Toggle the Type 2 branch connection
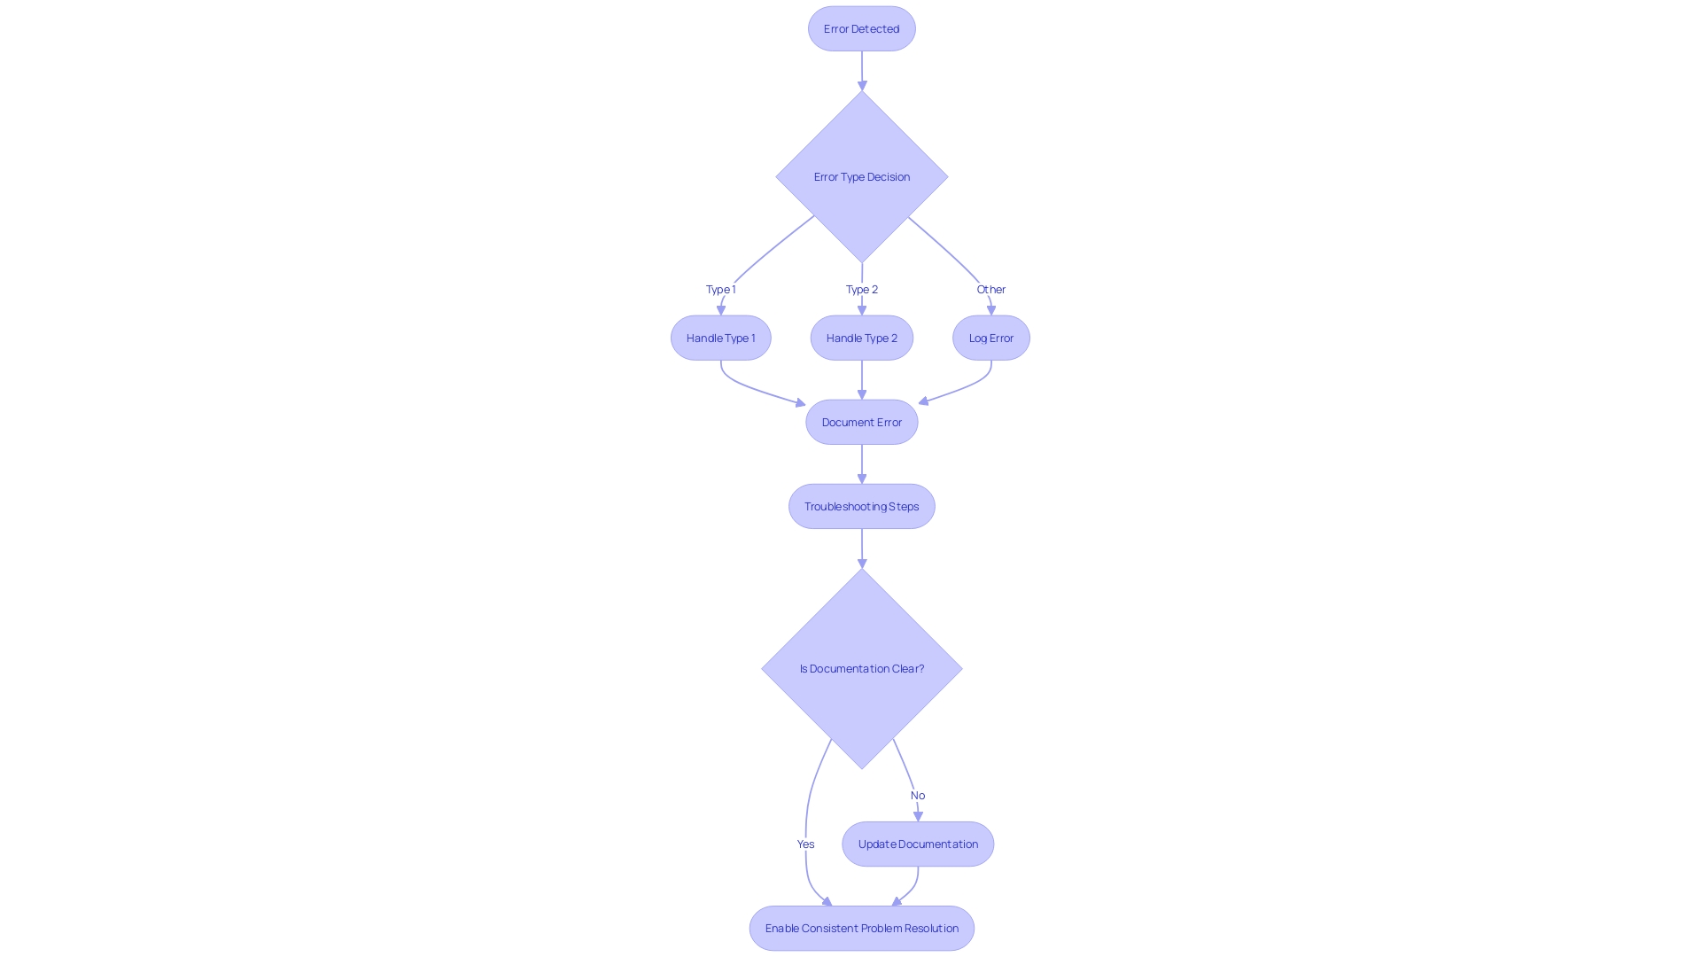1701x957 pixels. (861, 289)
